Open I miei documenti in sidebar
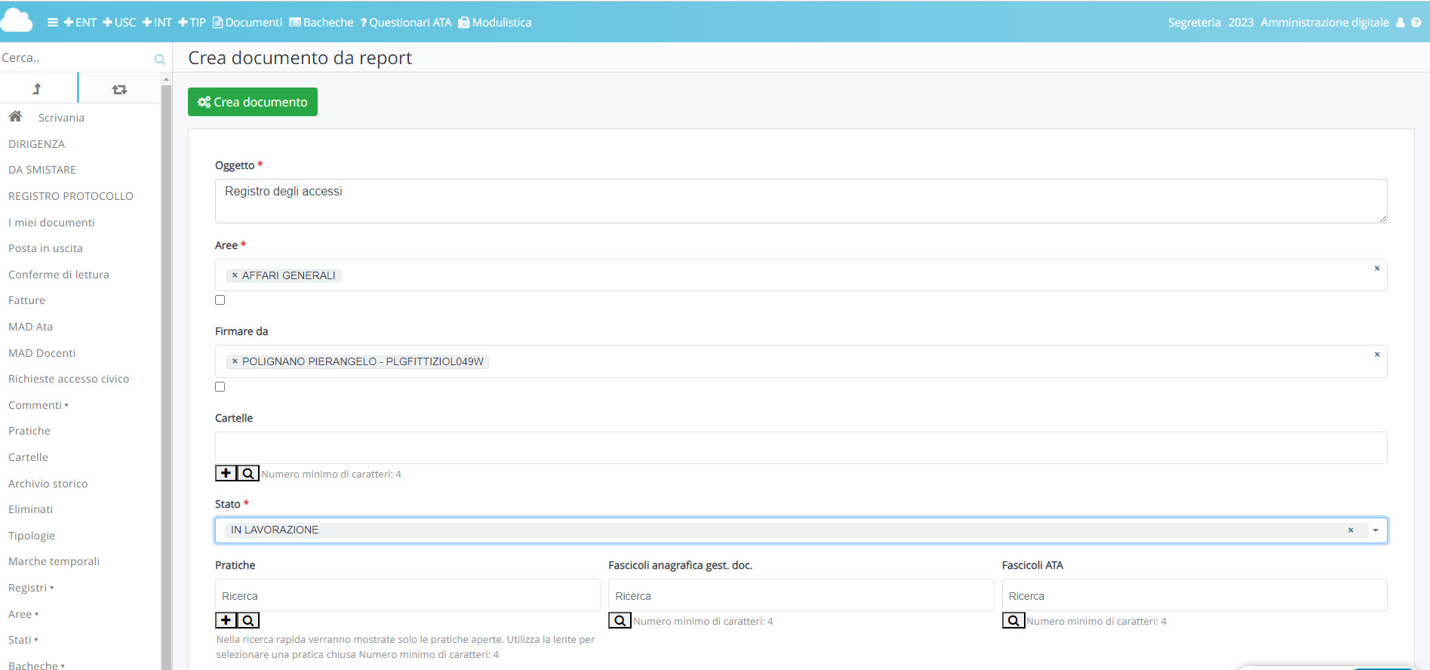 51,223
